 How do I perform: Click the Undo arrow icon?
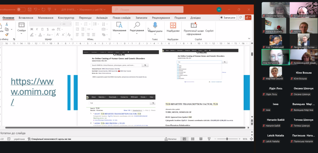[36, 10]
